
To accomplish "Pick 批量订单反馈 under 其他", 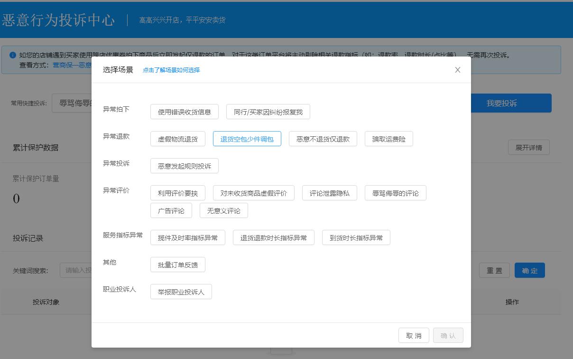I will (x=177, y=265).
